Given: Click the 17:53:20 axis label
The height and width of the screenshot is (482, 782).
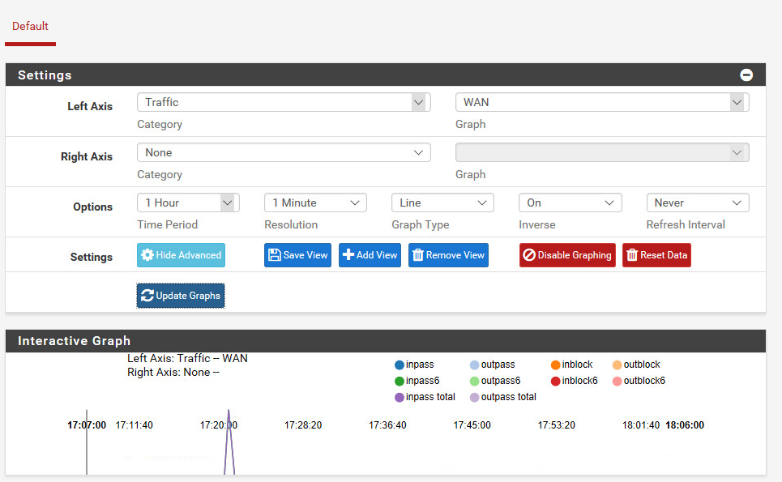Looking at the screenshot, I should coord(556,425).
